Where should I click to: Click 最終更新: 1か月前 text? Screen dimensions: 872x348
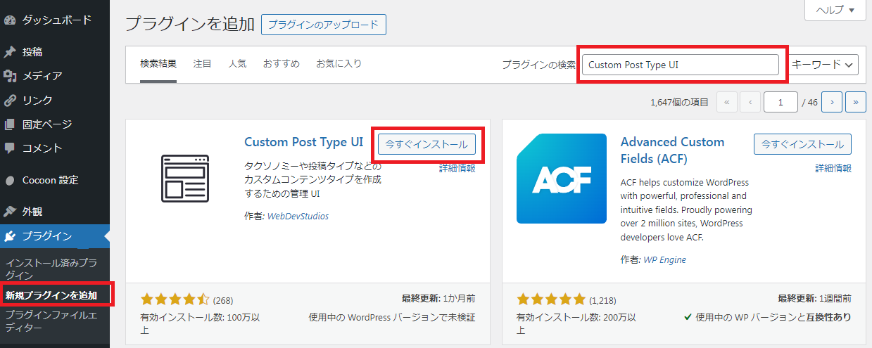point(440,298)
